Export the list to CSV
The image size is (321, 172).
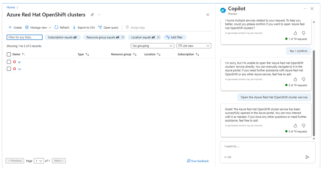(84, 28)
